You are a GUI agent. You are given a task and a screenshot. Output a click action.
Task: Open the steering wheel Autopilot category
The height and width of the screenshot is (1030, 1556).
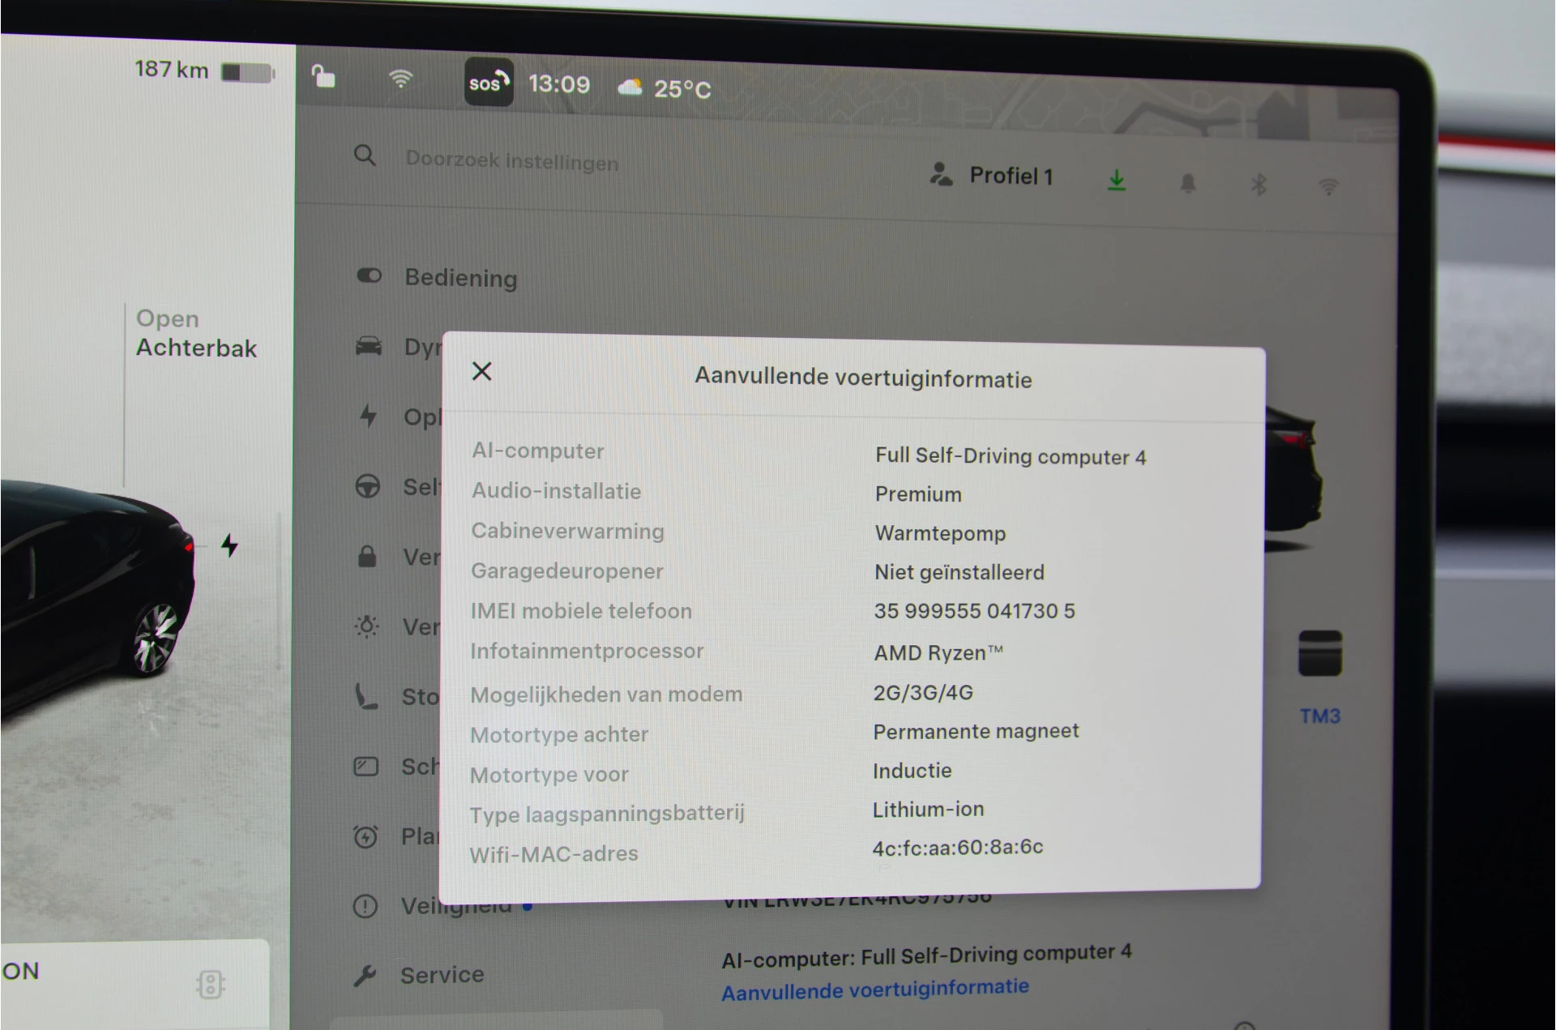click(x=367, y=486)
